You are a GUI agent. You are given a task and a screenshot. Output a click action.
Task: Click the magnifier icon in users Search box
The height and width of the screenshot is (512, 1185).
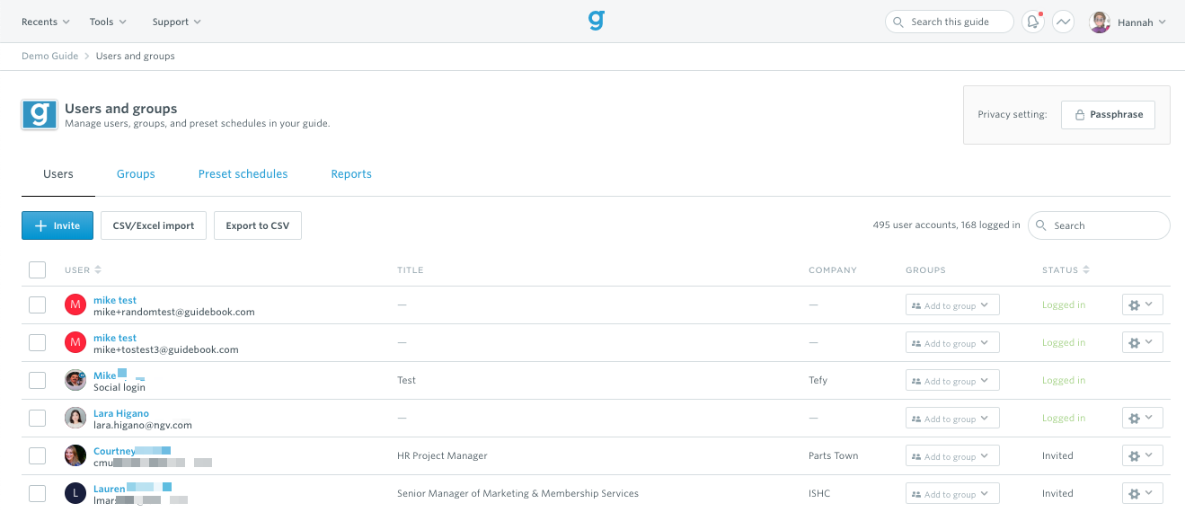pyautogui.click(x=1041, y=225)
